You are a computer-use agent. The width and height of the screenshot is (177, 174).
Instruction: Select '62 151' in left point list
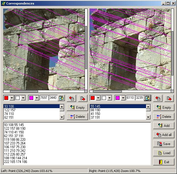click(x=32, y=118)
